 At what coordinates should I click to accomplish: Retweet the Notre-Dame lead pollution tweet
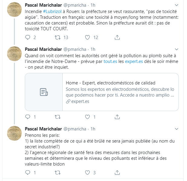point(57,117)
